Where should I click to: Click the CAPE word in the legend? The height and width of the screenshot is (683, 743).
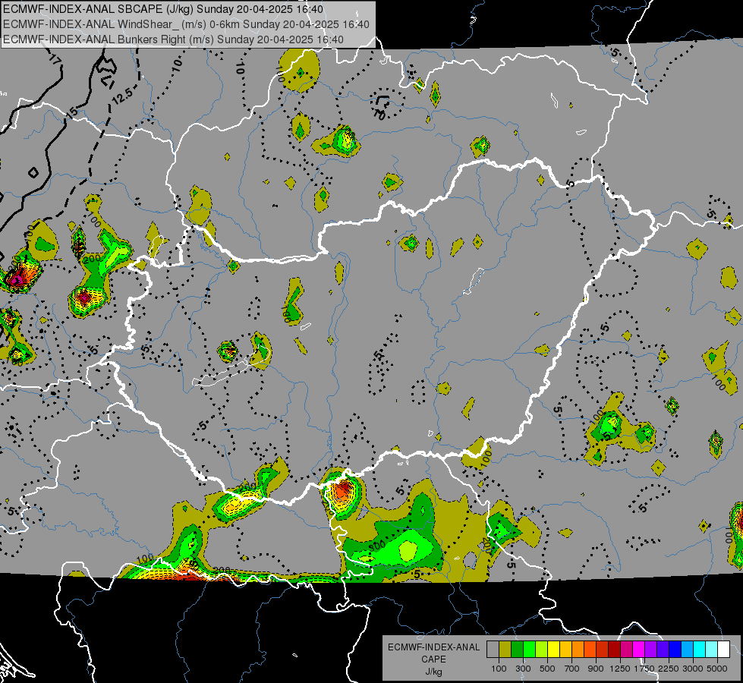click(x=433, y=659)
